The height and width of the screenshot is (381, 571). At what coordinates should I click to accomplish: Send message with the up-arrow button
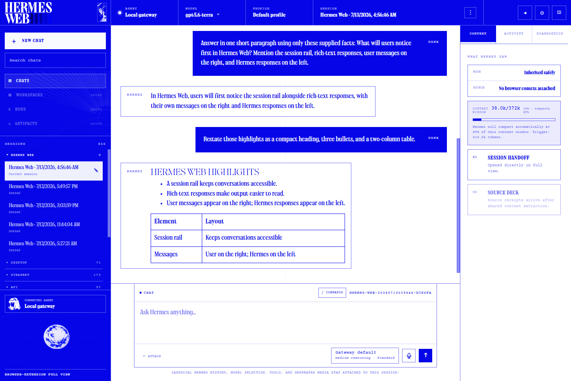425,356
